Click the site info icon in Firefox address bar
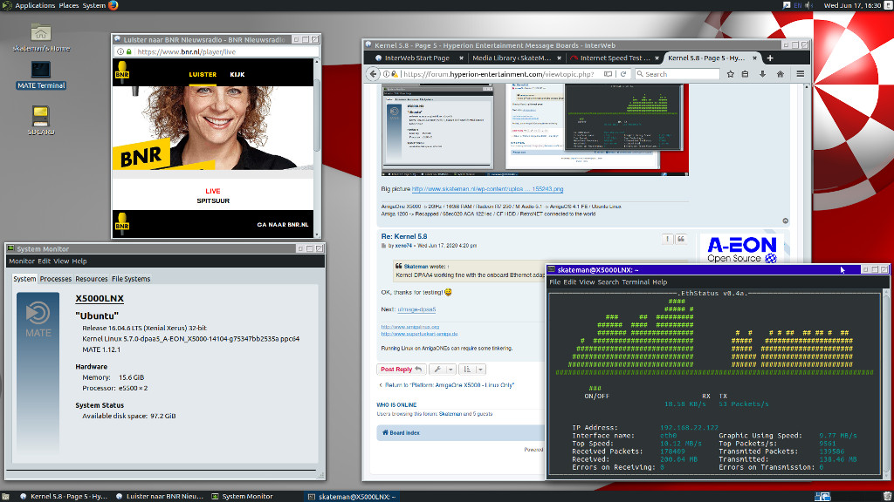This screenshot has width=894, height=502. (x=386, y=74)
